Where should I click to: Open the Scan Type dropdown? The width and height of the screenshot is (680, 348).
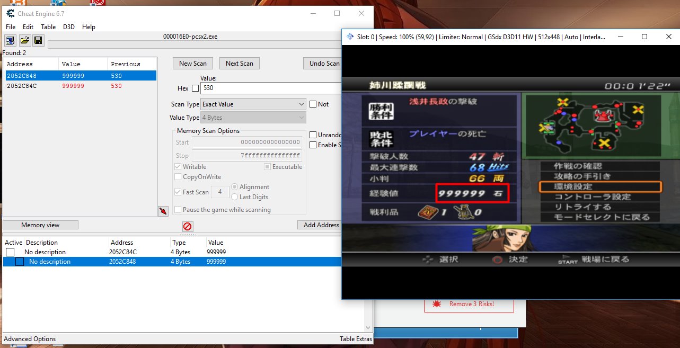coord(253,104)
